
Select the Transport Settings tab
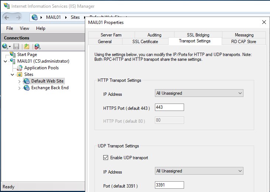pyautogui.click(x=195, y=41)
